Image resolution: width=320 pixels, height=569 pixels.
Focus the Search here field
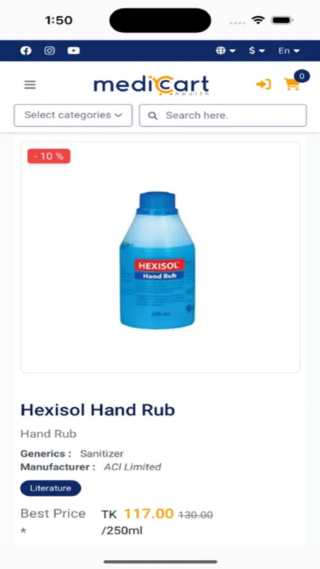[223, 116]
